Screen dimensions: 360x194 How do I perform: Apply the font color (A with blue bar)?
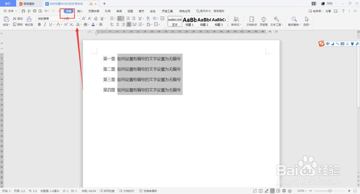click(x=93, y=25)
